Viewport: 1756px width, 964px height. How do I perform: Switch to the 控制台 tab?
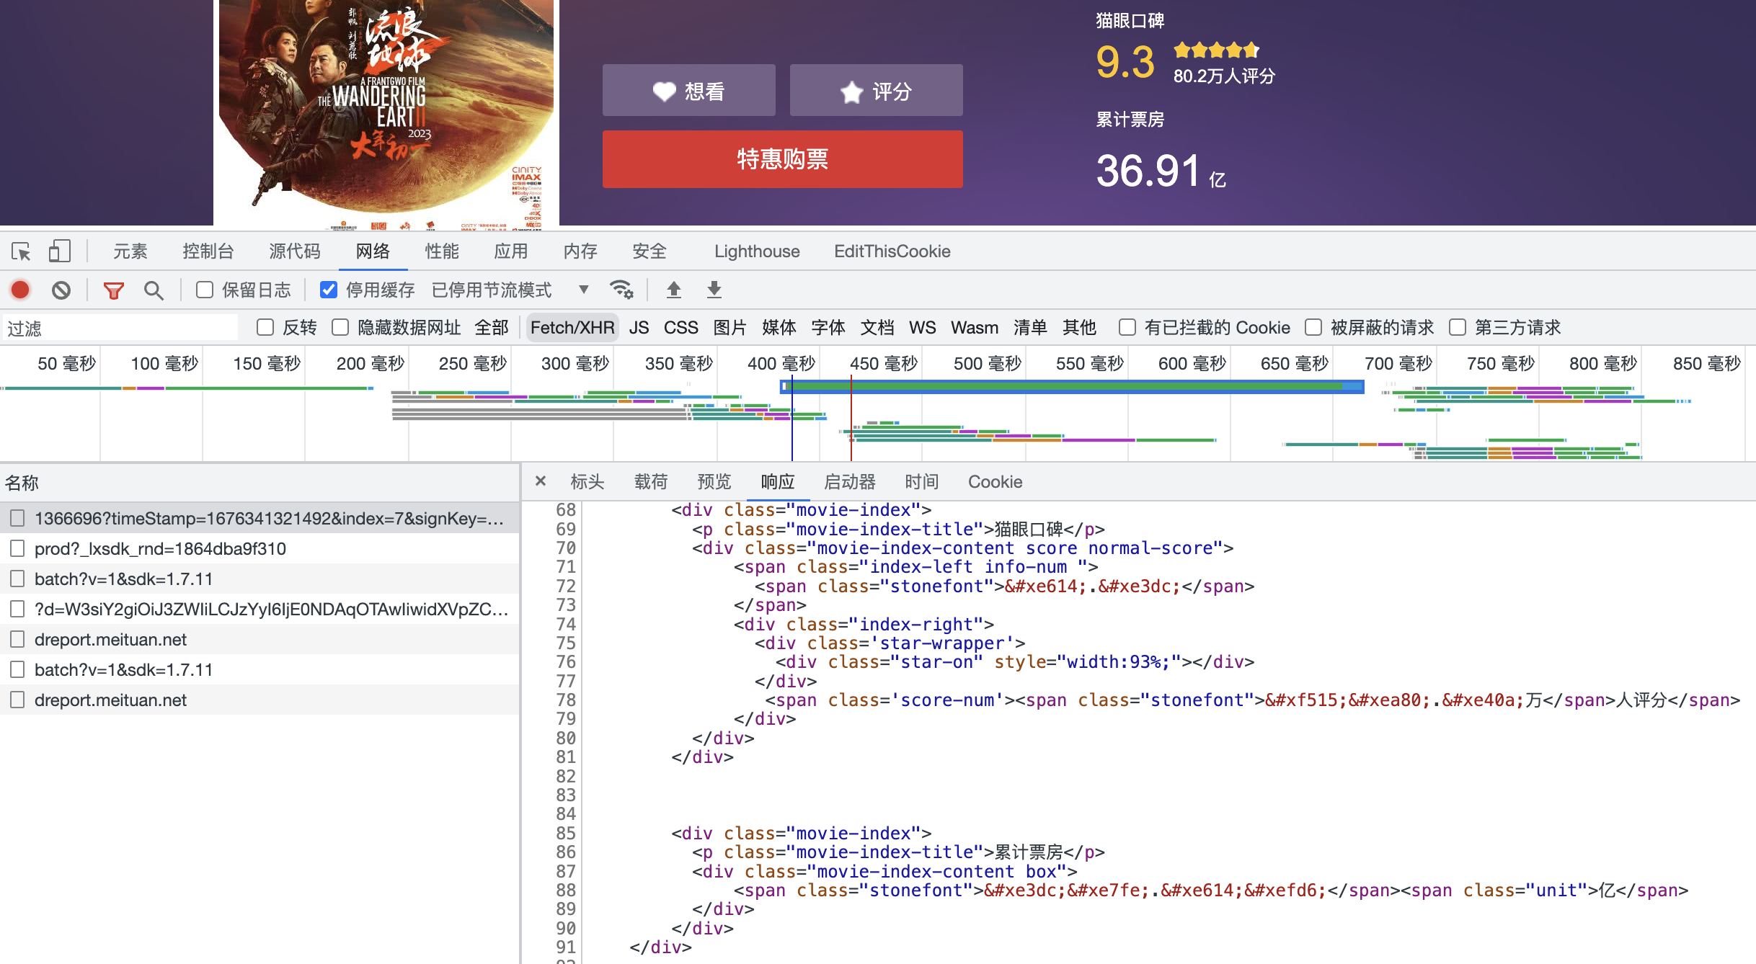[208, 251]
